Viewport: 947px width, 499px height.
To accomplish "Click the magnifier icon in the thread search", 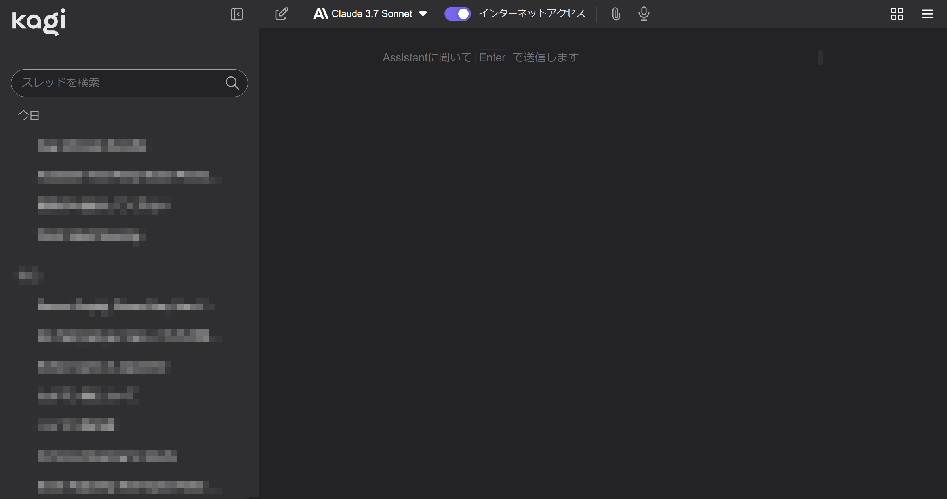I will (232, 83).
